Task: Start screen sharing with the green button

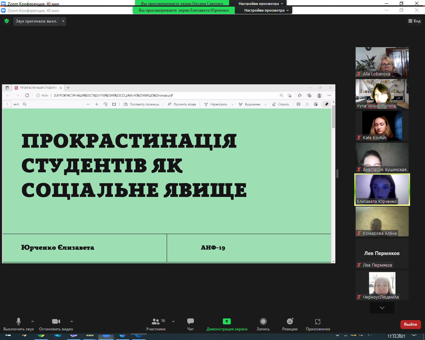Action: 227,324
